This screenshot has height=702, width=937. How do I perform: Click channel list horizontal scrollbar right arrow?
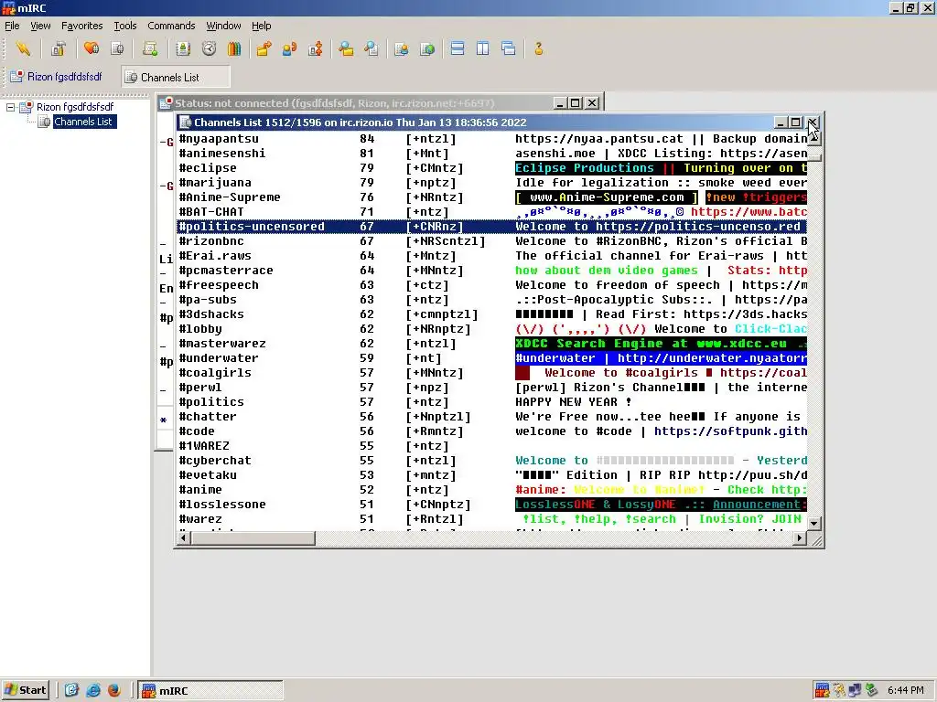click(800, 537)
